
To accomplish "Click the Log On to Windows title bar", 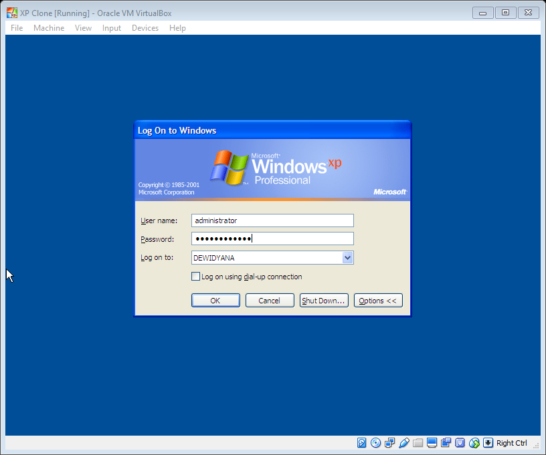I will (x=254, y=130).
